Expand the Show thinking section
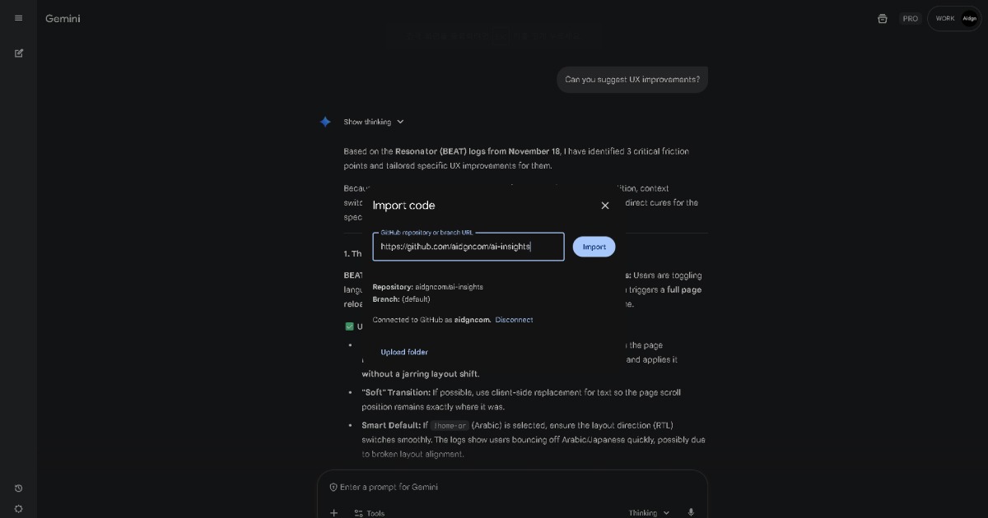The image size is (988, 518). (369, 122)
